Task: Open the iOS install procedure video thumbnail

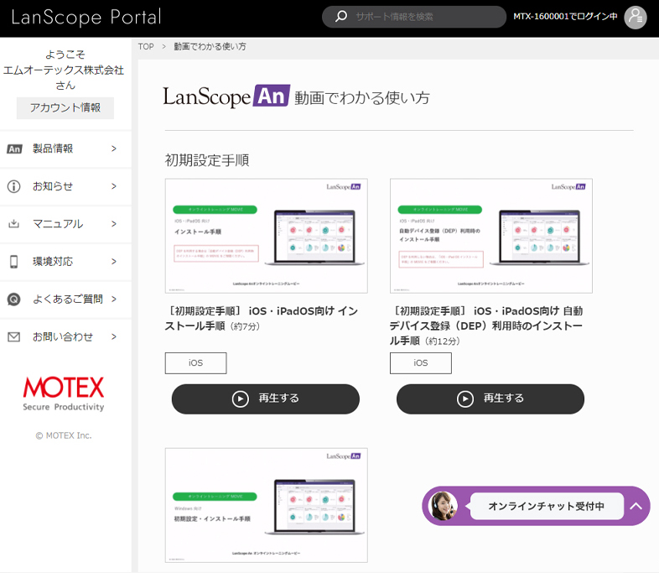Action: tap(266, 236)
